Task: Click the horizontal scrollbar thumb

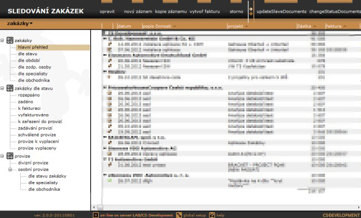Action: [100, 207]
